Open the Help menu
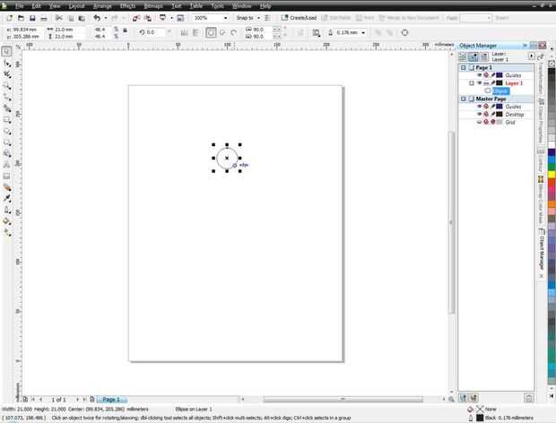Image resolution: width=556 pixels, height=423 pixels. pos(265,6)
